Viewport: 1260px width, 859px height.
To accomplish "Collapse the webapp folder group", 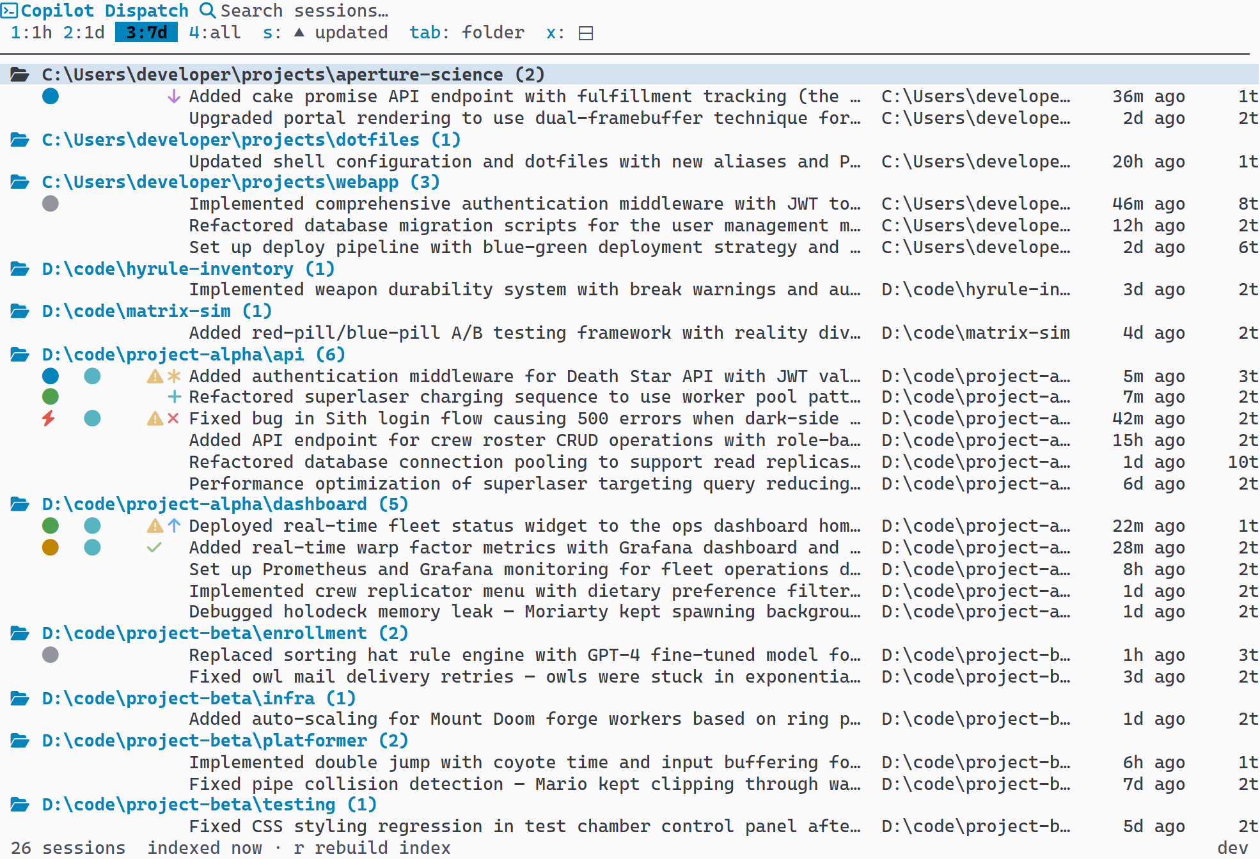I will (20, 182).
